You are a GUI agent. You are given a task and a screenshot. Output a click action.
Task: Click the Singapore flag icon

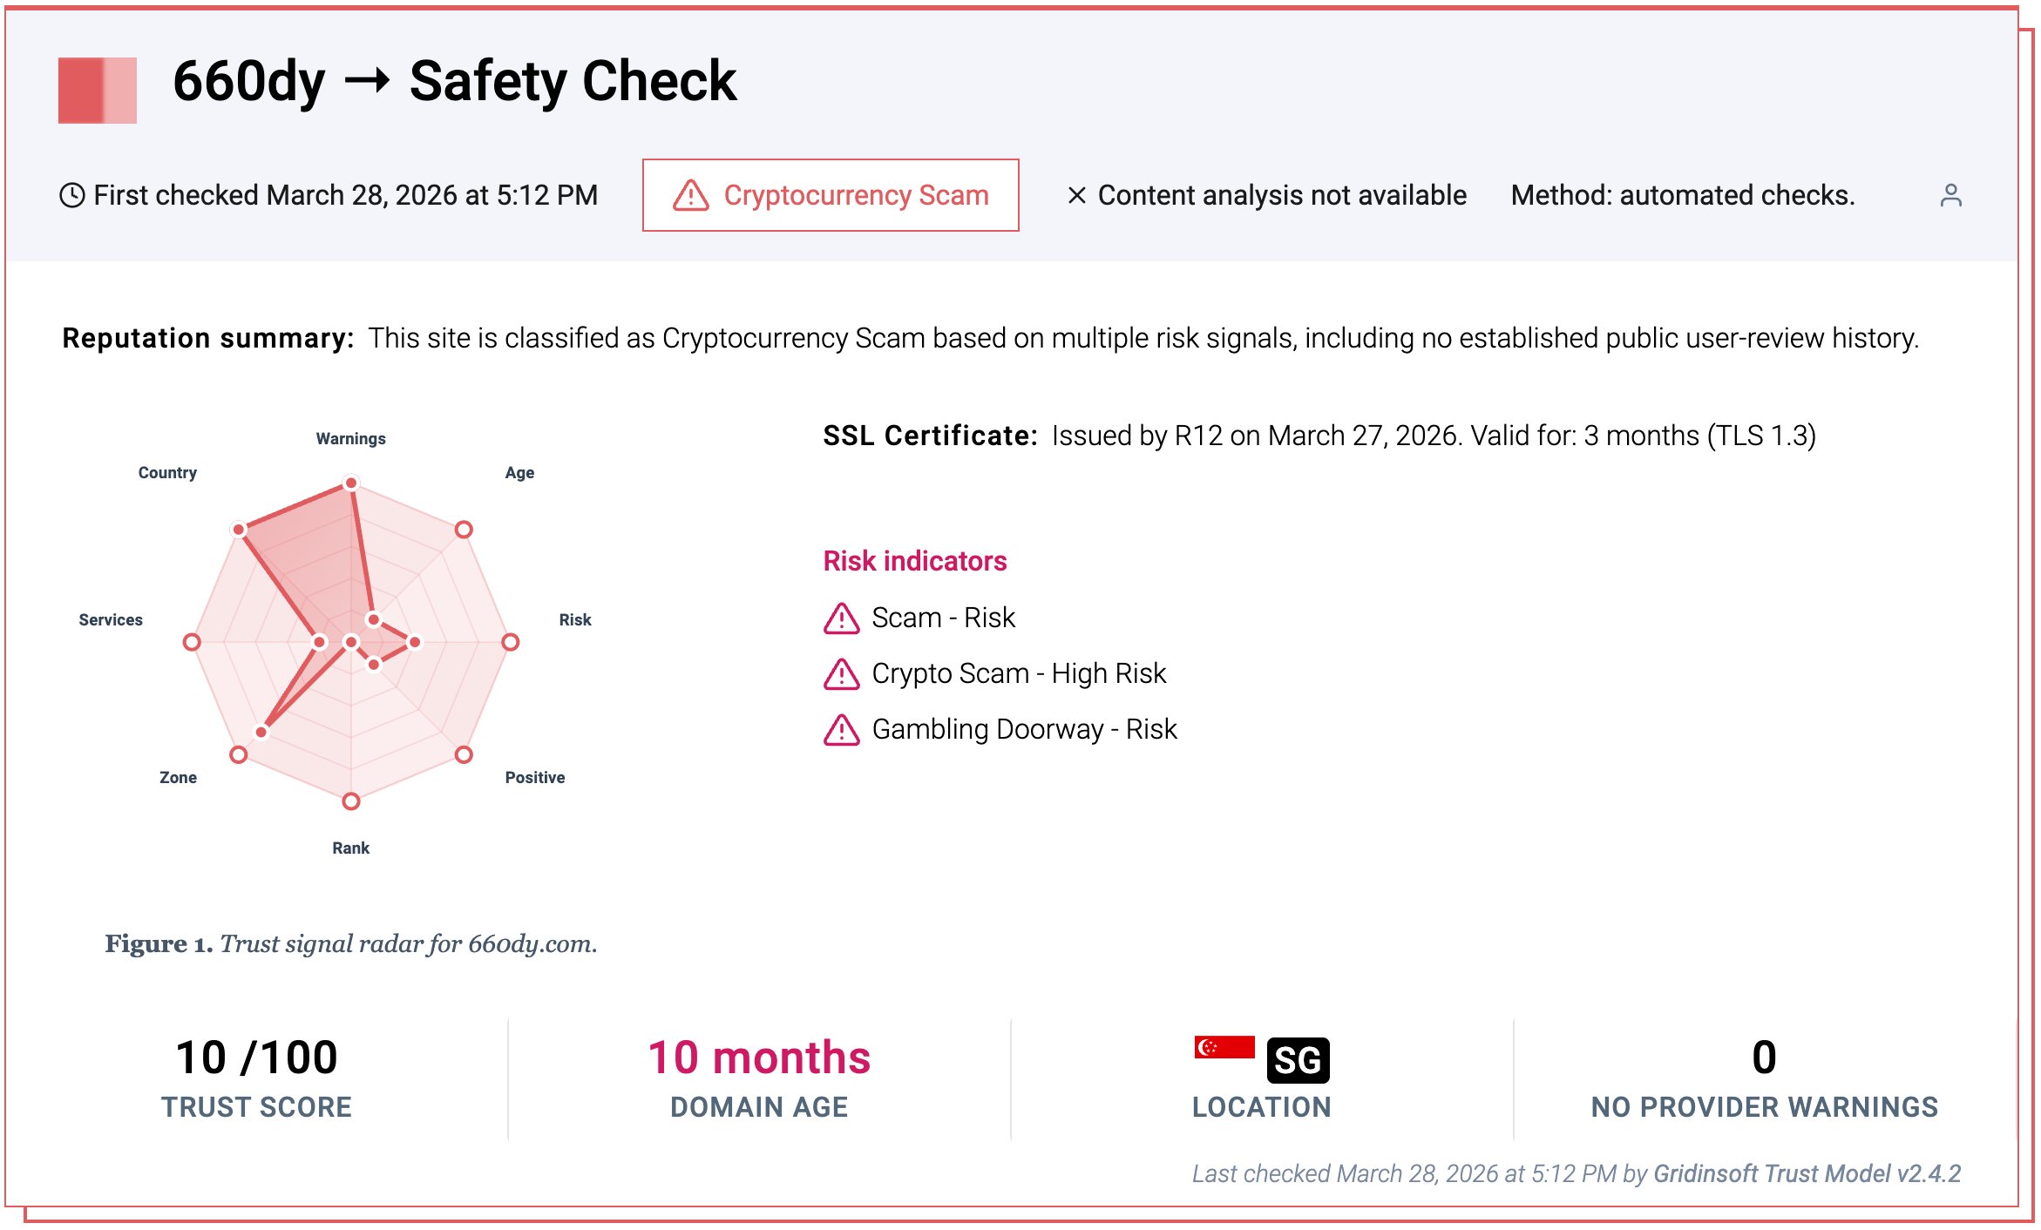click(1224, 1046)
